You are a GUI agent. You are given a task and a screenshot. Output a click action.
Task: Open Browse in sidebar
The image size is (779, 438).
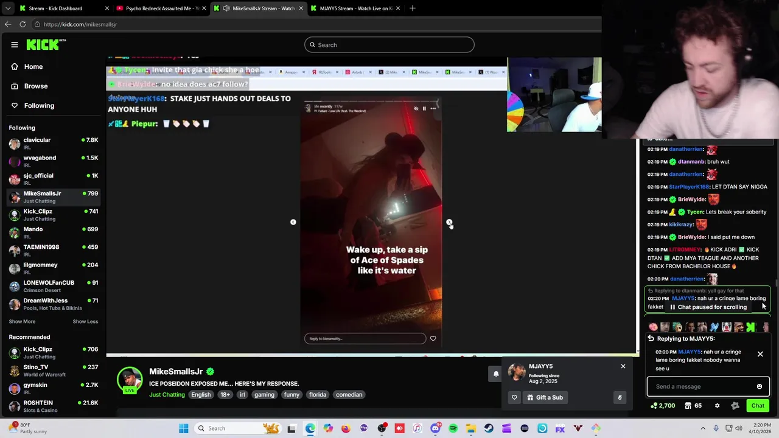[36, 86]
